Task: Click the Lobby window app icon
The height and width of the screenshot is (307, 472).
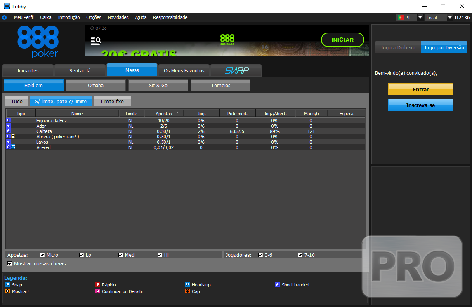Action: pos(7,6)
